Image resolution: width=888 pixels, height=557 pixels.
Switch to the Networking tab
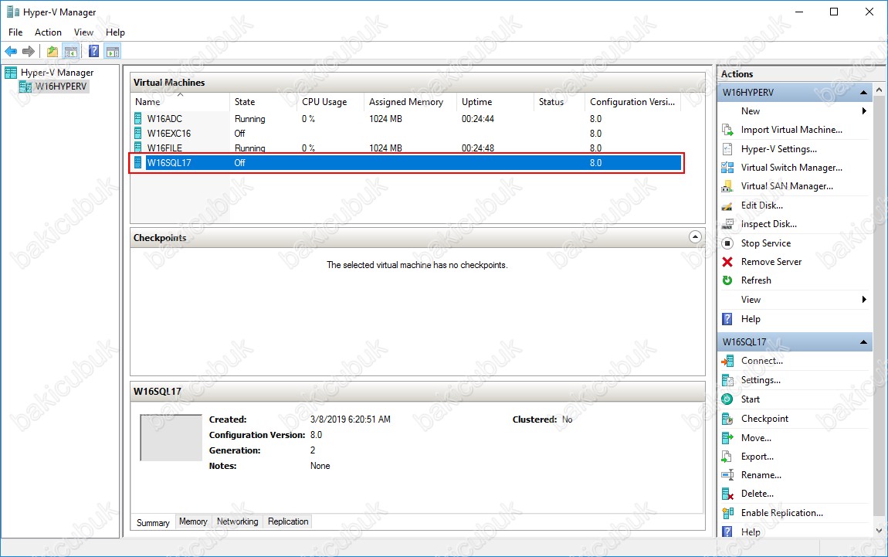pyautogui.click(x=237, y=521)
